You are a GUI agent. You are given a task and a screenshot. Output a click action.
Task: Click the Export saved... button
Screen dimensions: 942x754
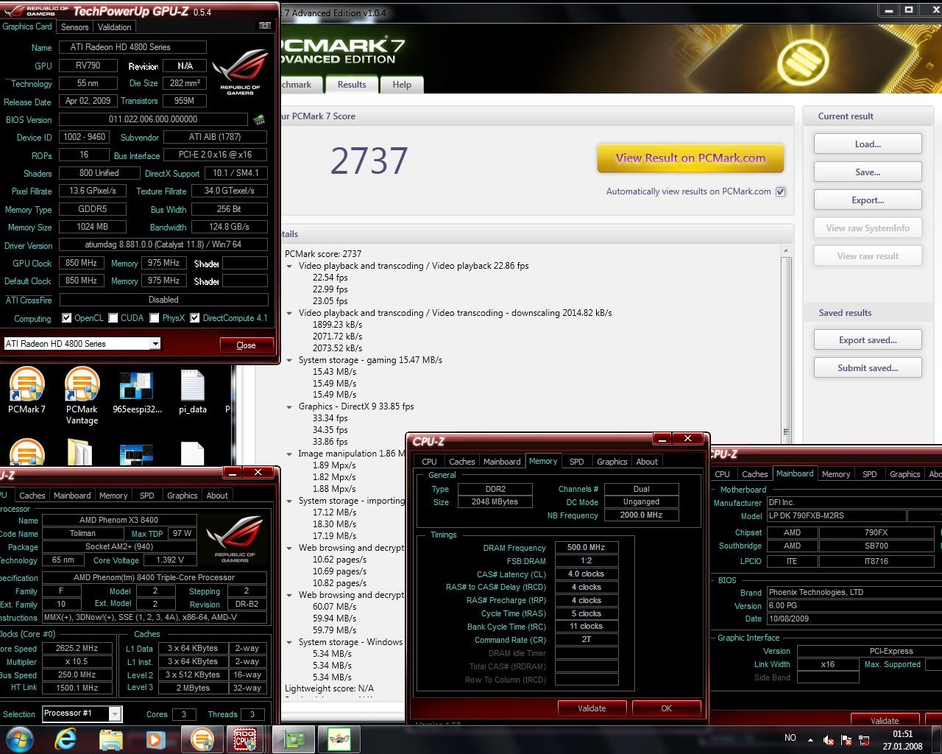point(868,340)
